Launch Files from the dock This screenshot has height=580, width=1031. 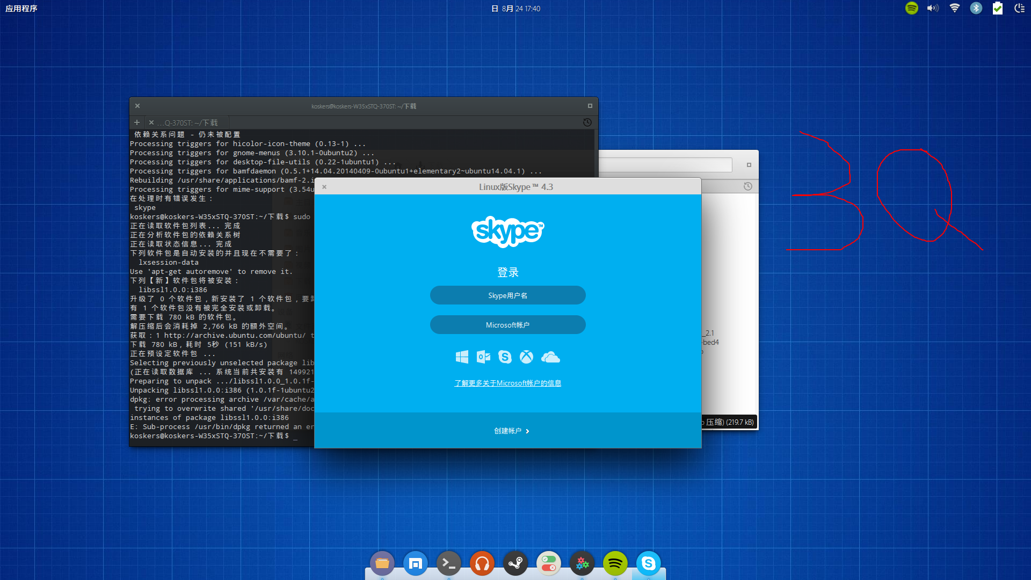pyautogui.click(x=382, y=563)
